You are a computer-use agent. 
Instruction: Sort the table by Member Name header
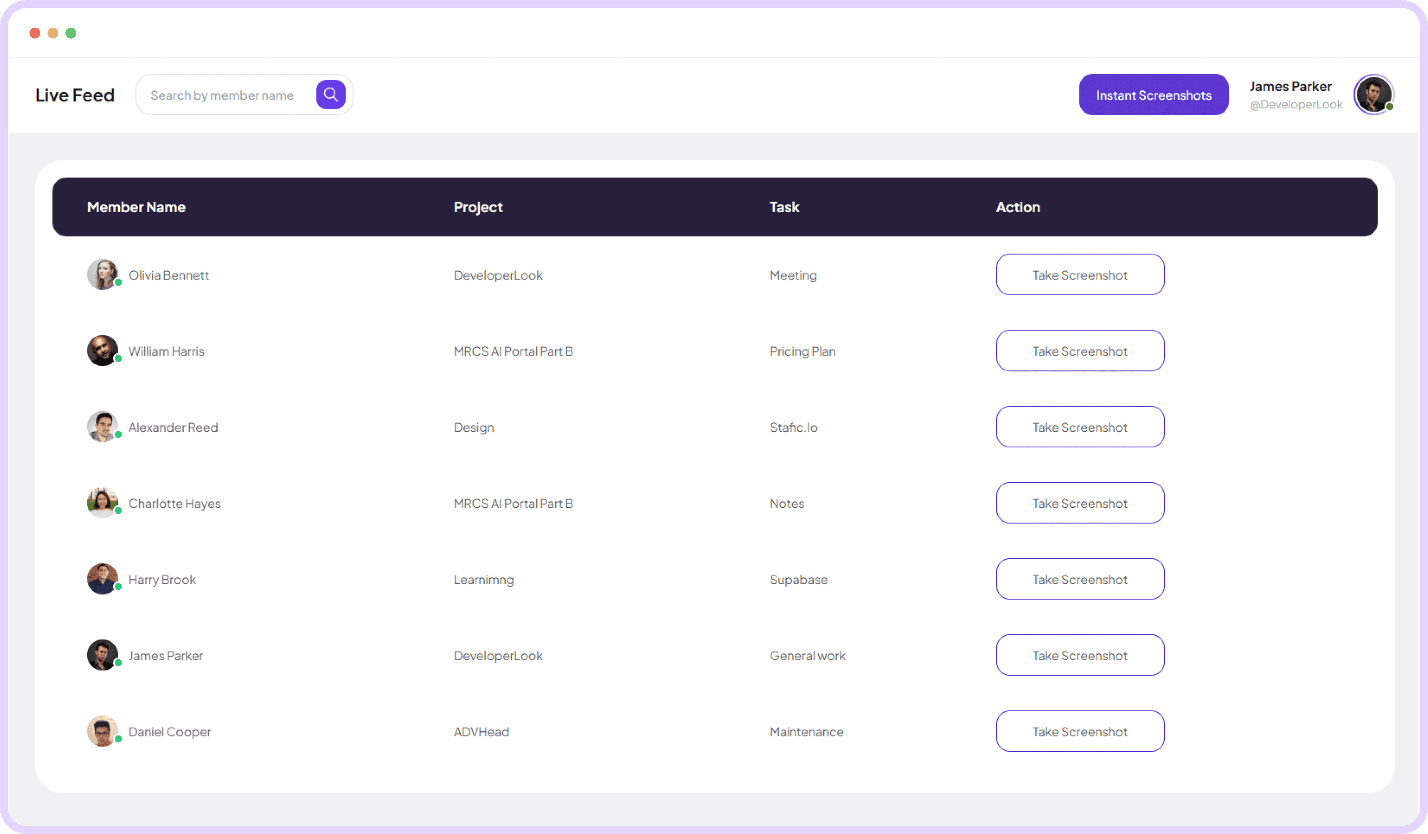click(136, 207)
